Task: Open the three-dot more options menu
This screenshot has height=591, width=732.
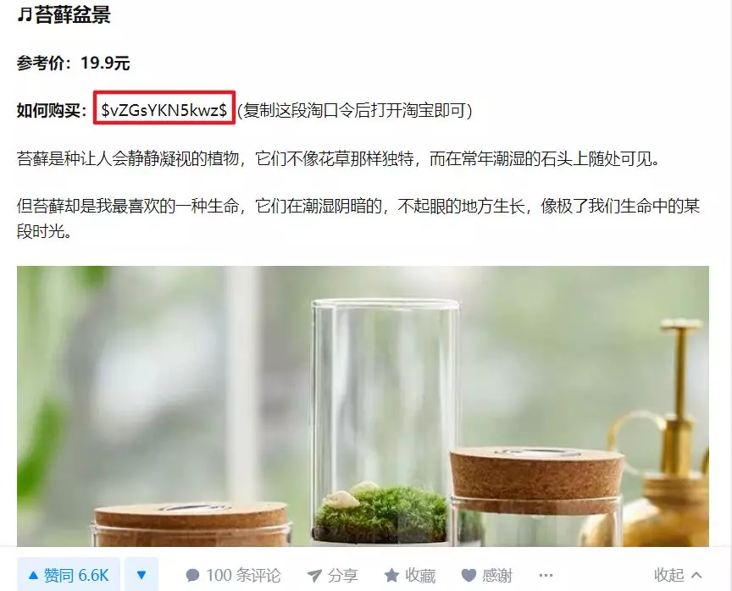Action: pos(546,575)
